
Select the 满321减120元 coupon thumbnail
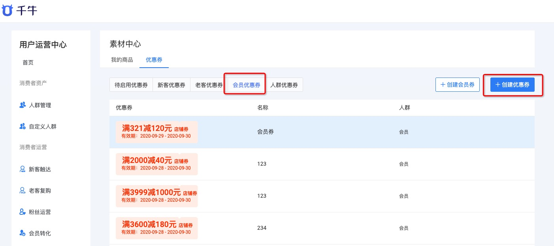click(157, 132)
